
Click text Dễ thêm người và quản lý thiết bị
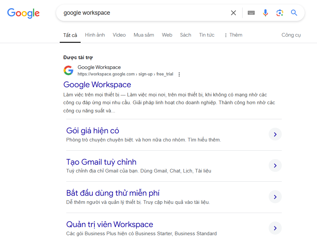pyautogui.click(x=104, y=202)
